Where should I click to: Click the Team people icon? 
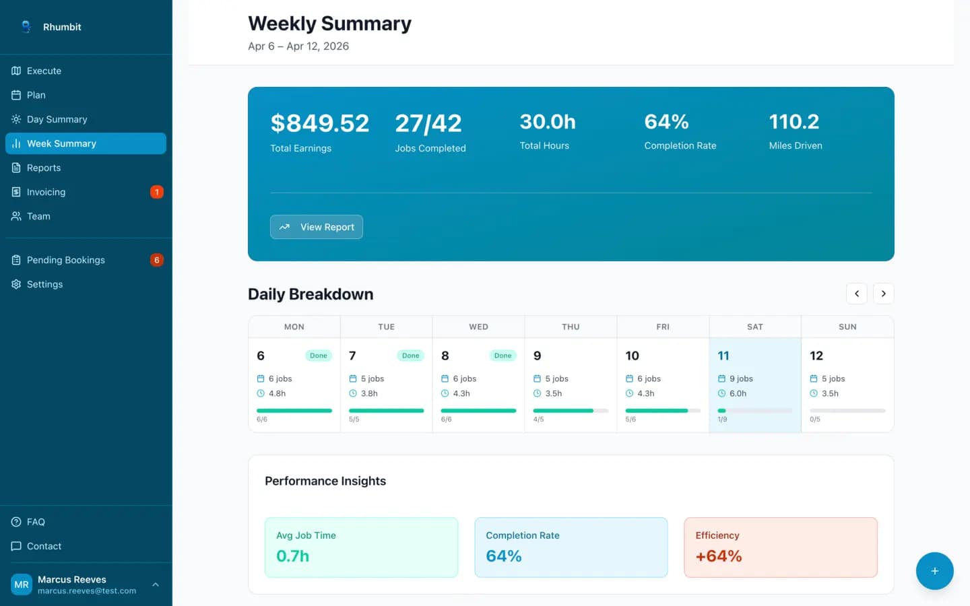point(16,216)
